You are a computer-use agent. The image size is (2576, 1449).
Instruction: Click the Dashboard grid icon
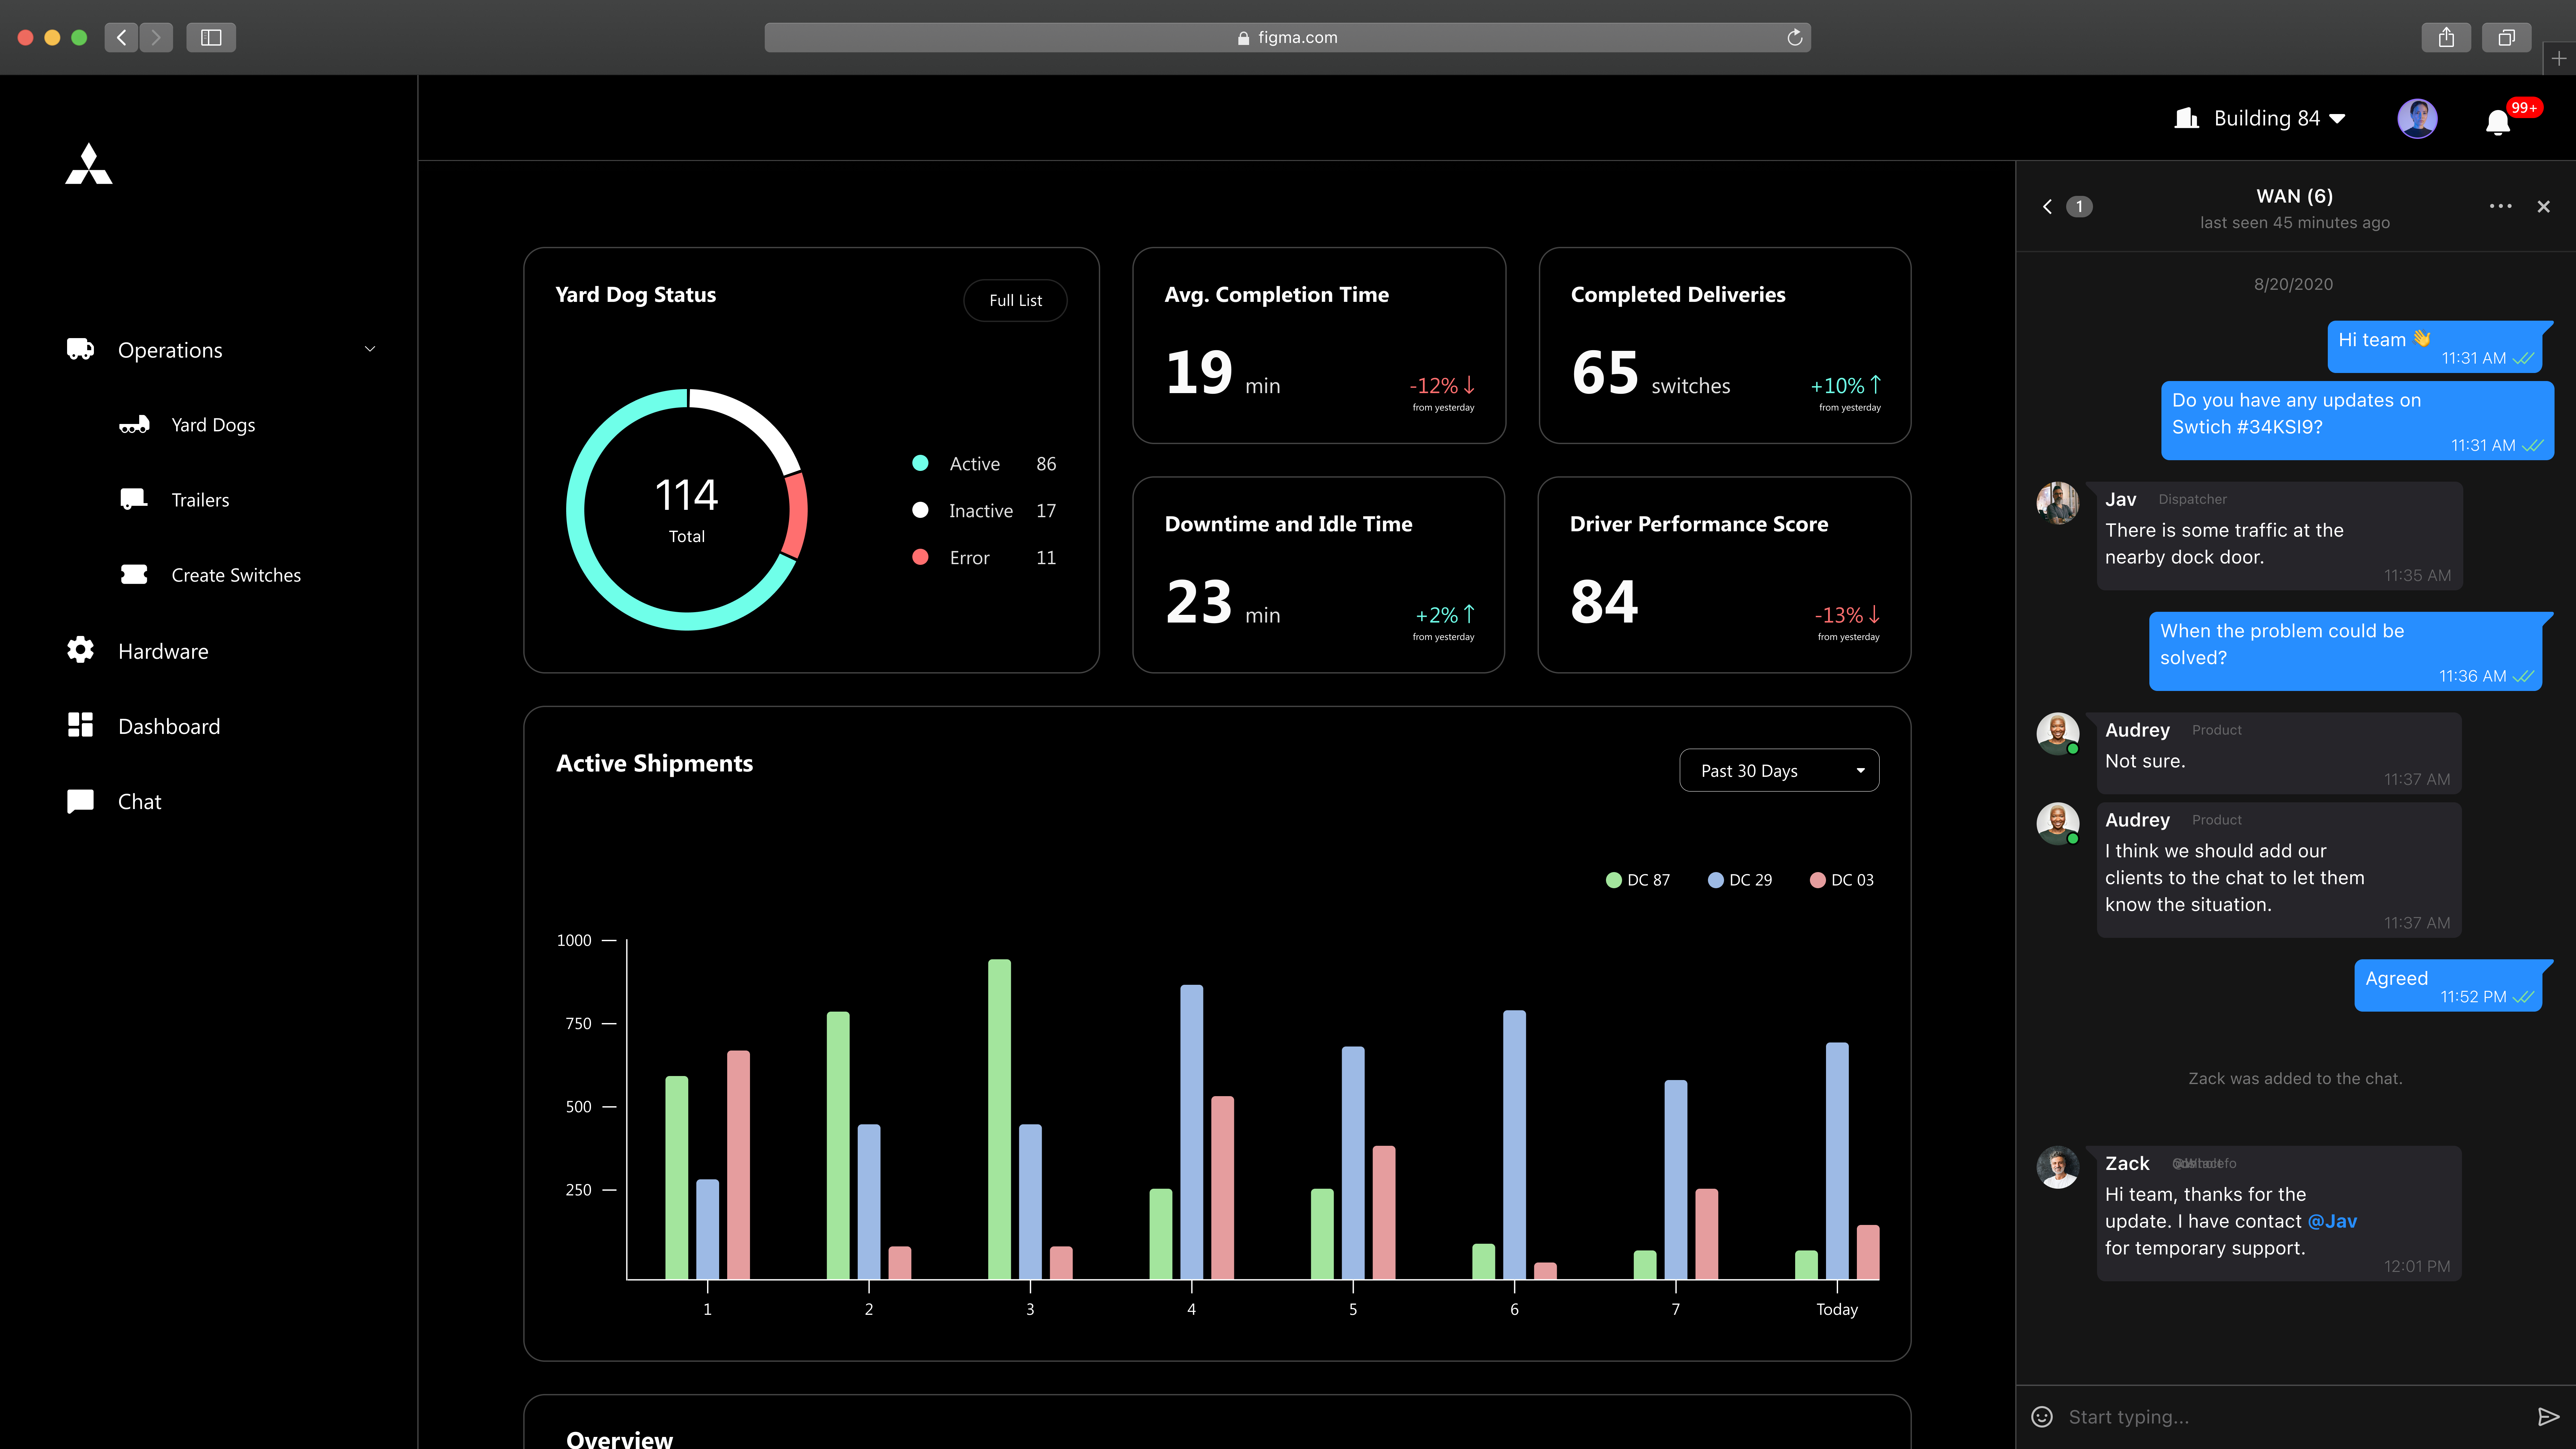(80, 725)
